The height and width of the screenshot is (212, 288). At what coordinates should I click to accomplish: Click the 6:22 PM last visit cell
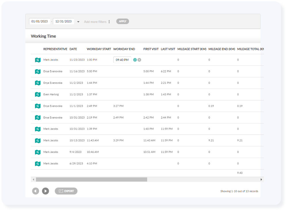[x=166, y=71]
